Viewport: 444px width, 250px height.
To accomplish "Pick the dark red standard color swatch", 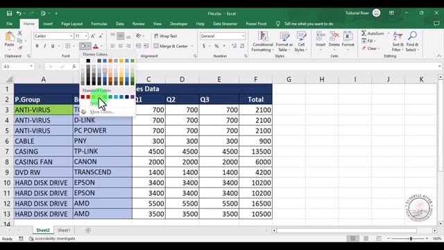I will 83,97.
